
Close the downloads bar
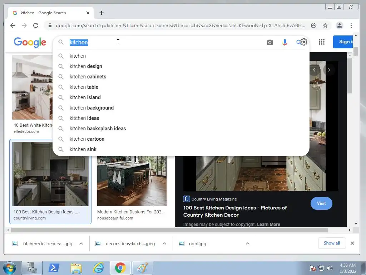tap(352, 243)
